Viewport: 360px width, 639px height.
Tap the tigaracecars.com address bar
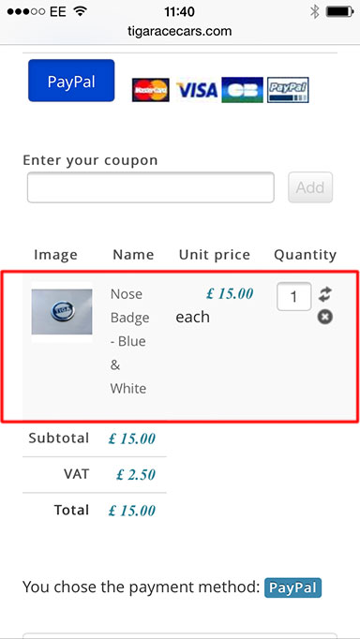point(180,31)
